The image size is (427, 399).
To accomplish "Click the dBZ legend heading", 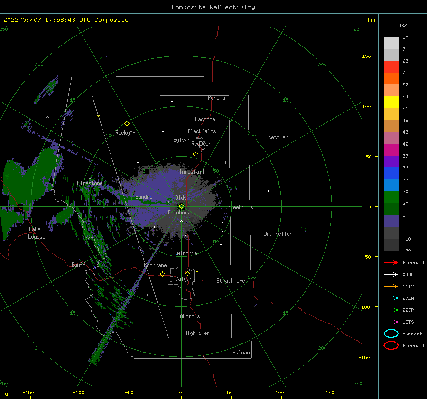I will pyautogui.click(x=402, y=25).
